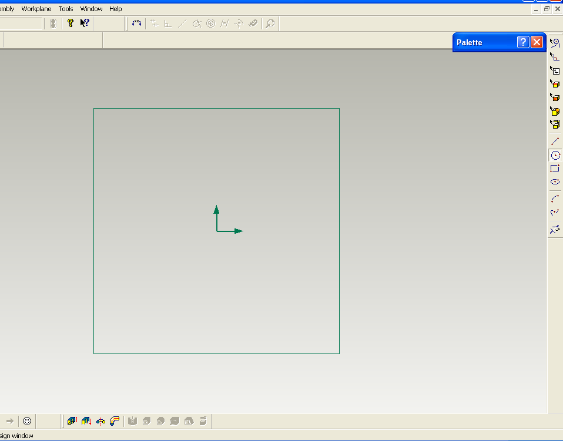Screen dimensions: 563x441
Task: Select the Line tool in the right toolbar
Action: 555,141
